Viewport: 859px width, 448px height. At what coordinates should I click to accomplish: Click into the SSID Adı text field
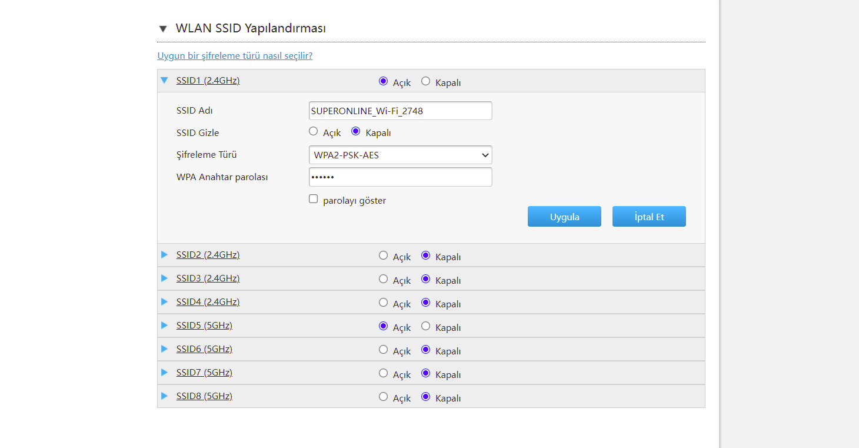pyautogui.click(x=400, y=111)
